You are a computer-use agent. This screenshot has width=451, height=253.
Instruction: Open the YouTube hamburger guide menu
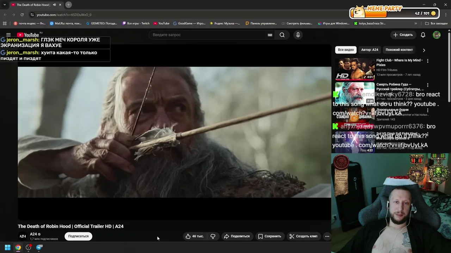pos(8,35)
